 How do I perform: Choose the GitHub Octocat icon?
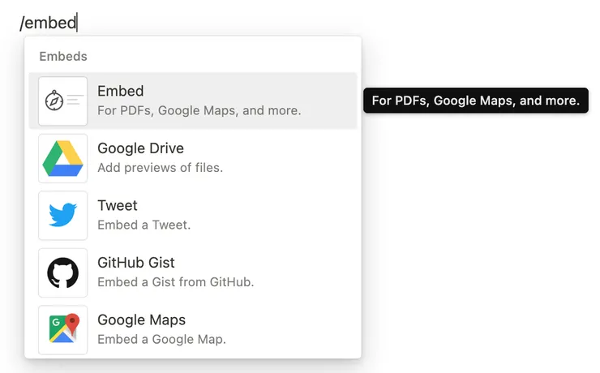(x=62, y=272)
